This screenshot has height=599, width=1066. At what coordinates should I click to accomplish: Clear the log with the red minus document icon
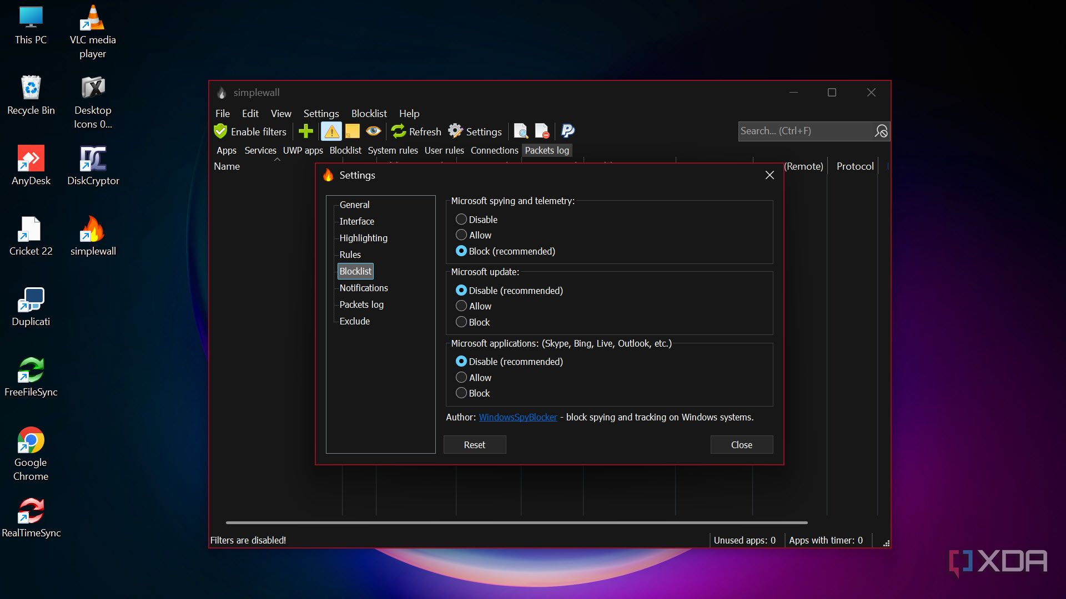541,131
